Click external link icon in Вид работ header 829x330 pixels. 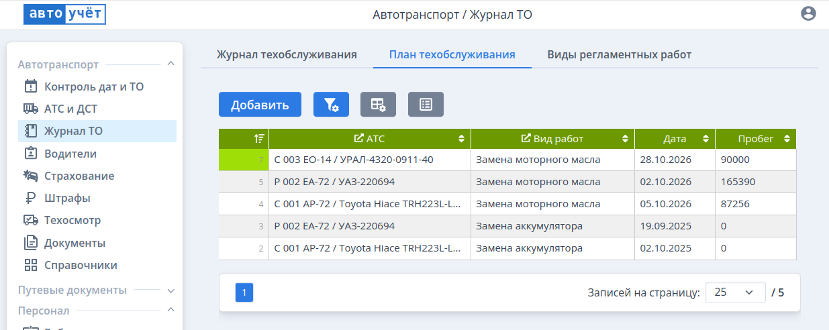[526, 139]
